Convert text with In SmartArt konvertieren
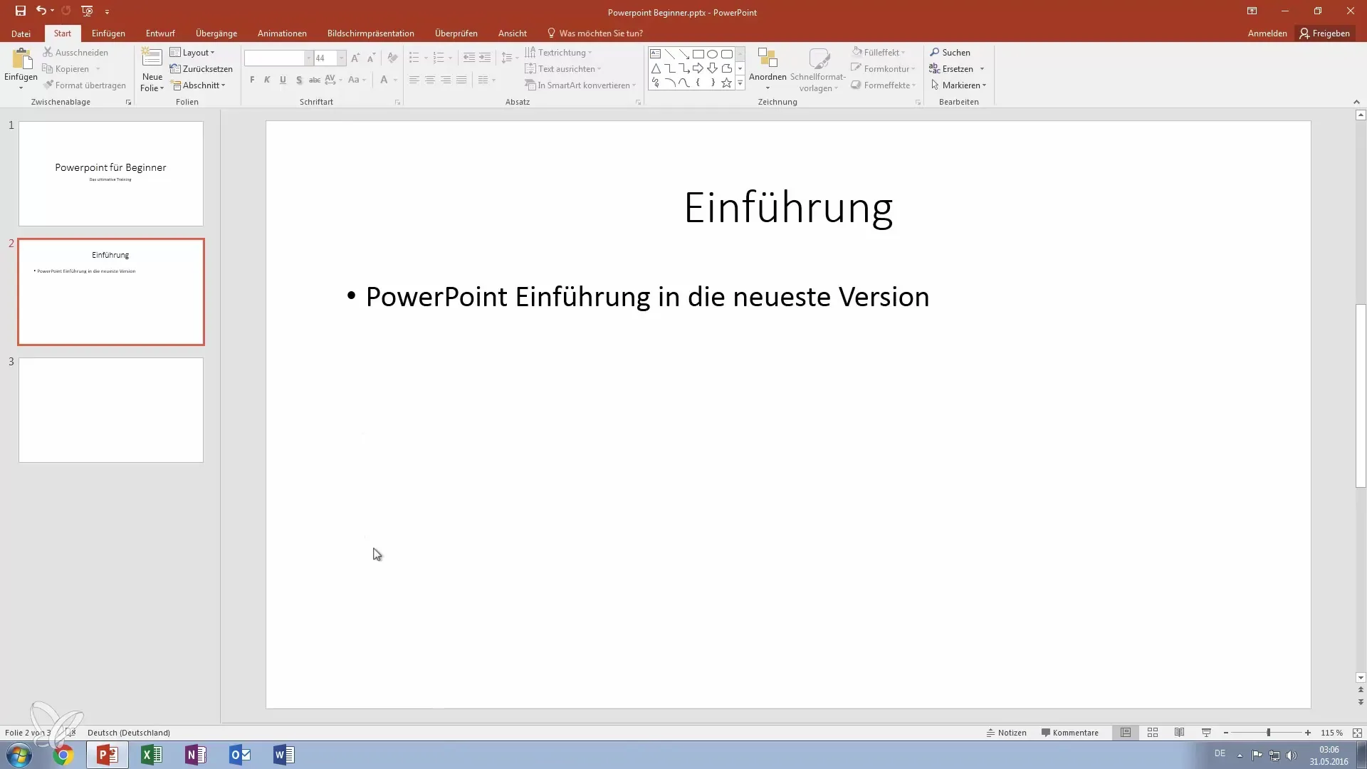The image size is (1367, 769). [580, 85]
